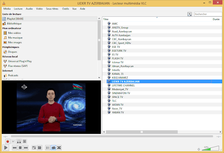This screenshot has width=224, height=153.
Task: Open extended settings and effects
Action: tap(40, 148)
